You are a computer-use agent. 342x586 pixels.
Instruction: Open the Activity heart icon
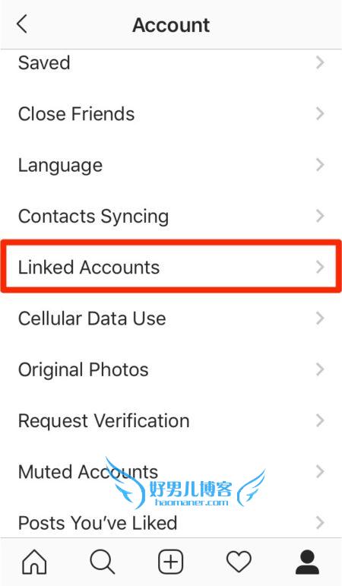tap(239, 562)
